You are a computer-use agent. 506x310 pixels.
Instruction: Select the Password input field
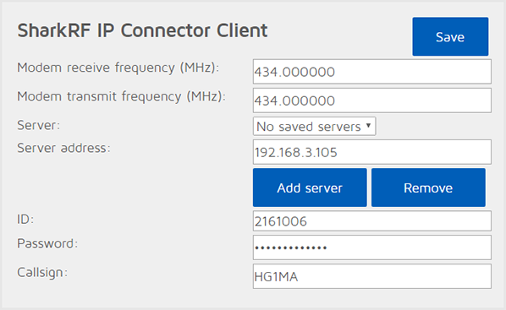coord(372,247)
